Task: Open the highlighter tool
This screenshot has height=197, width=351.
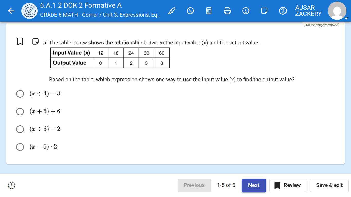Action: click(172, 11)
